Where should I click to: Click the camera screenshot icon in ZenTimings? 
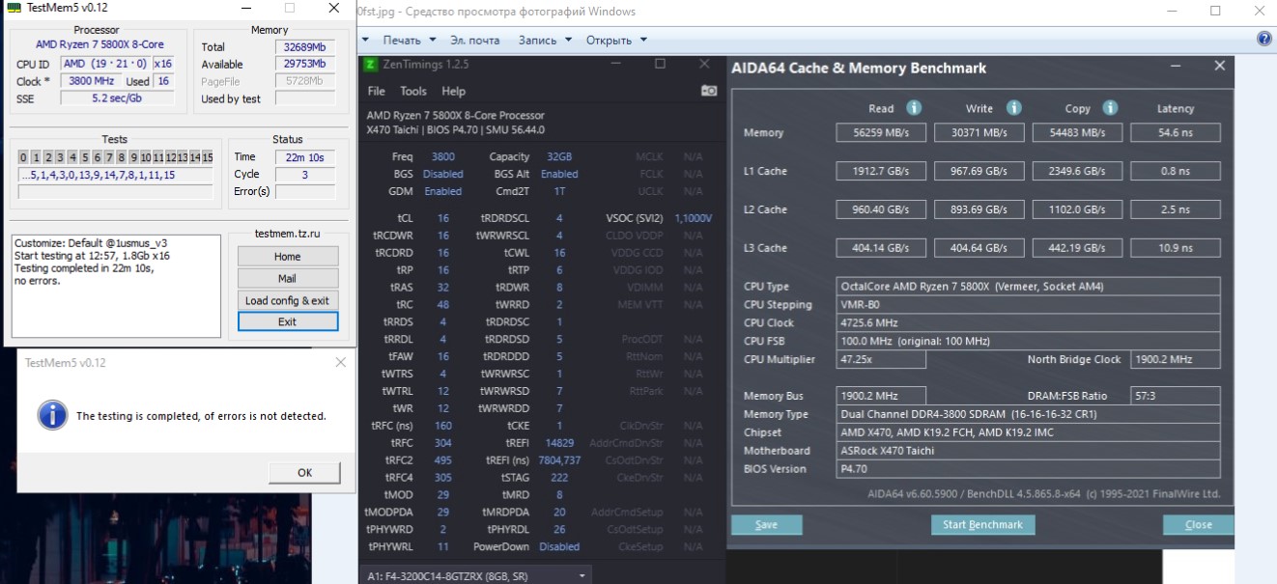click(x=709, y=90)
